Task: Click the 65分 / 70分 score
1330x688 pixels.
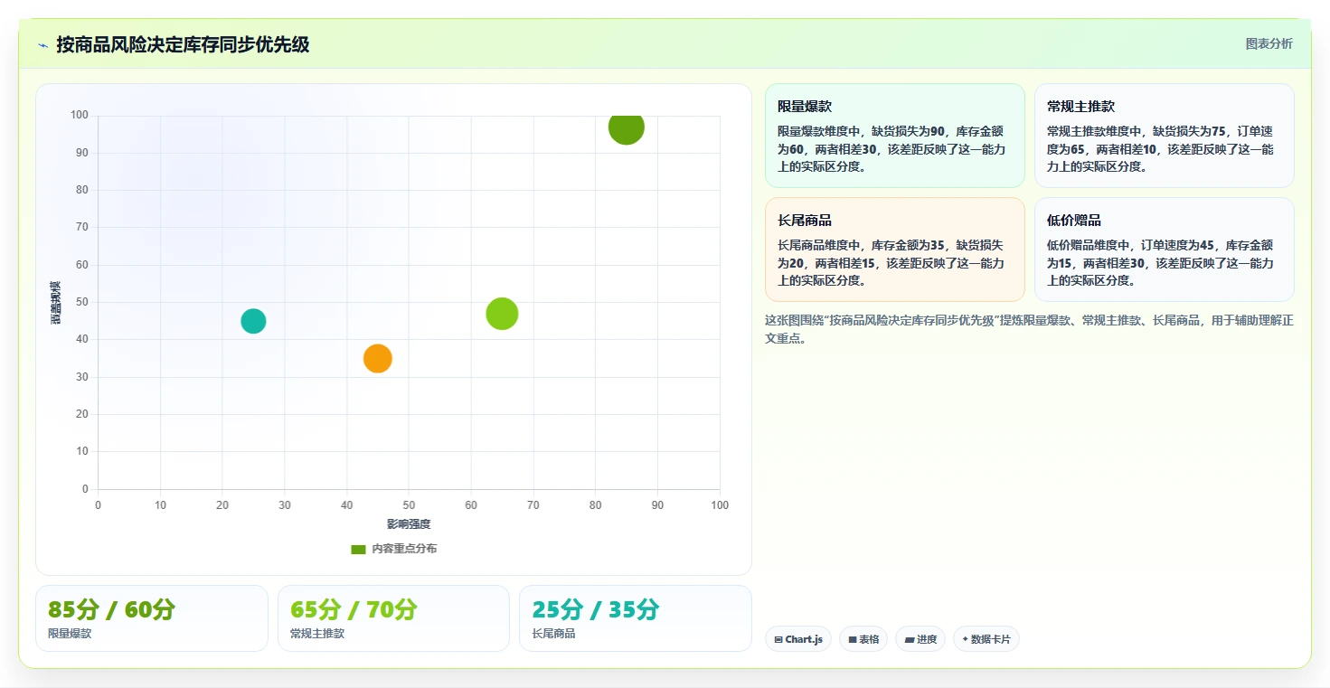Action: tap(354, 609)
